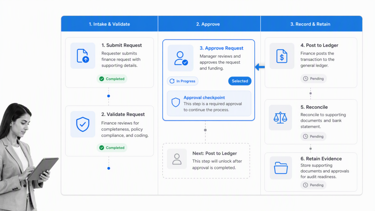The height and width of the screenshot is (211, 375).
Task: Click the In Progress status badge label
Action: click(x=186, y=81)
